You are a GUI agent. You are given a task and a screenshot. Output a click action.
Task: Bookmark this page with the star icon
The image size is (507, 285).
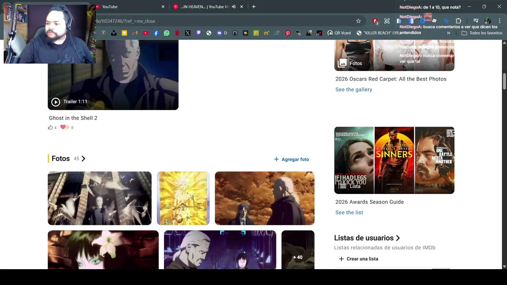point(358,21)
